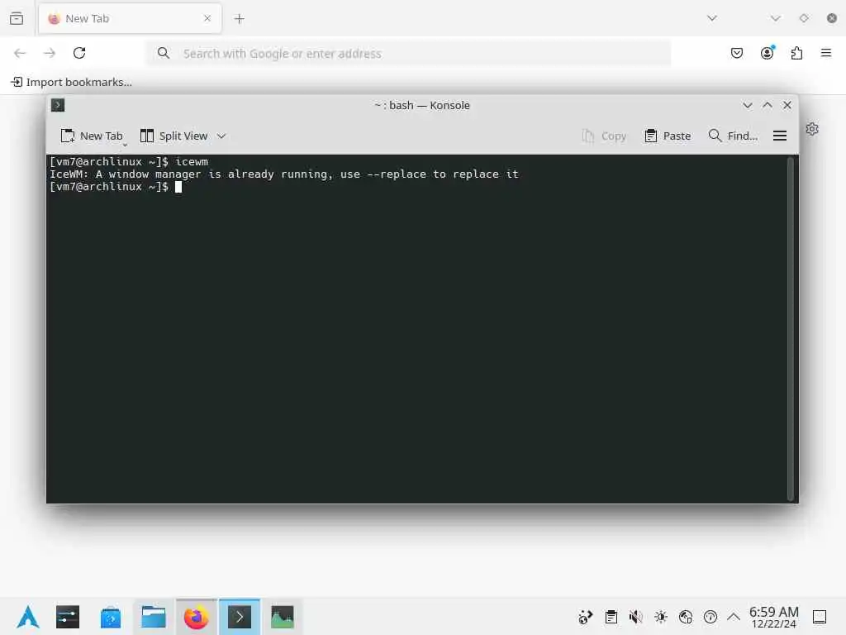This screenshot has height=635, width=846.
Task: Click the muted volume tray icon
Action: tap(636, 617)
